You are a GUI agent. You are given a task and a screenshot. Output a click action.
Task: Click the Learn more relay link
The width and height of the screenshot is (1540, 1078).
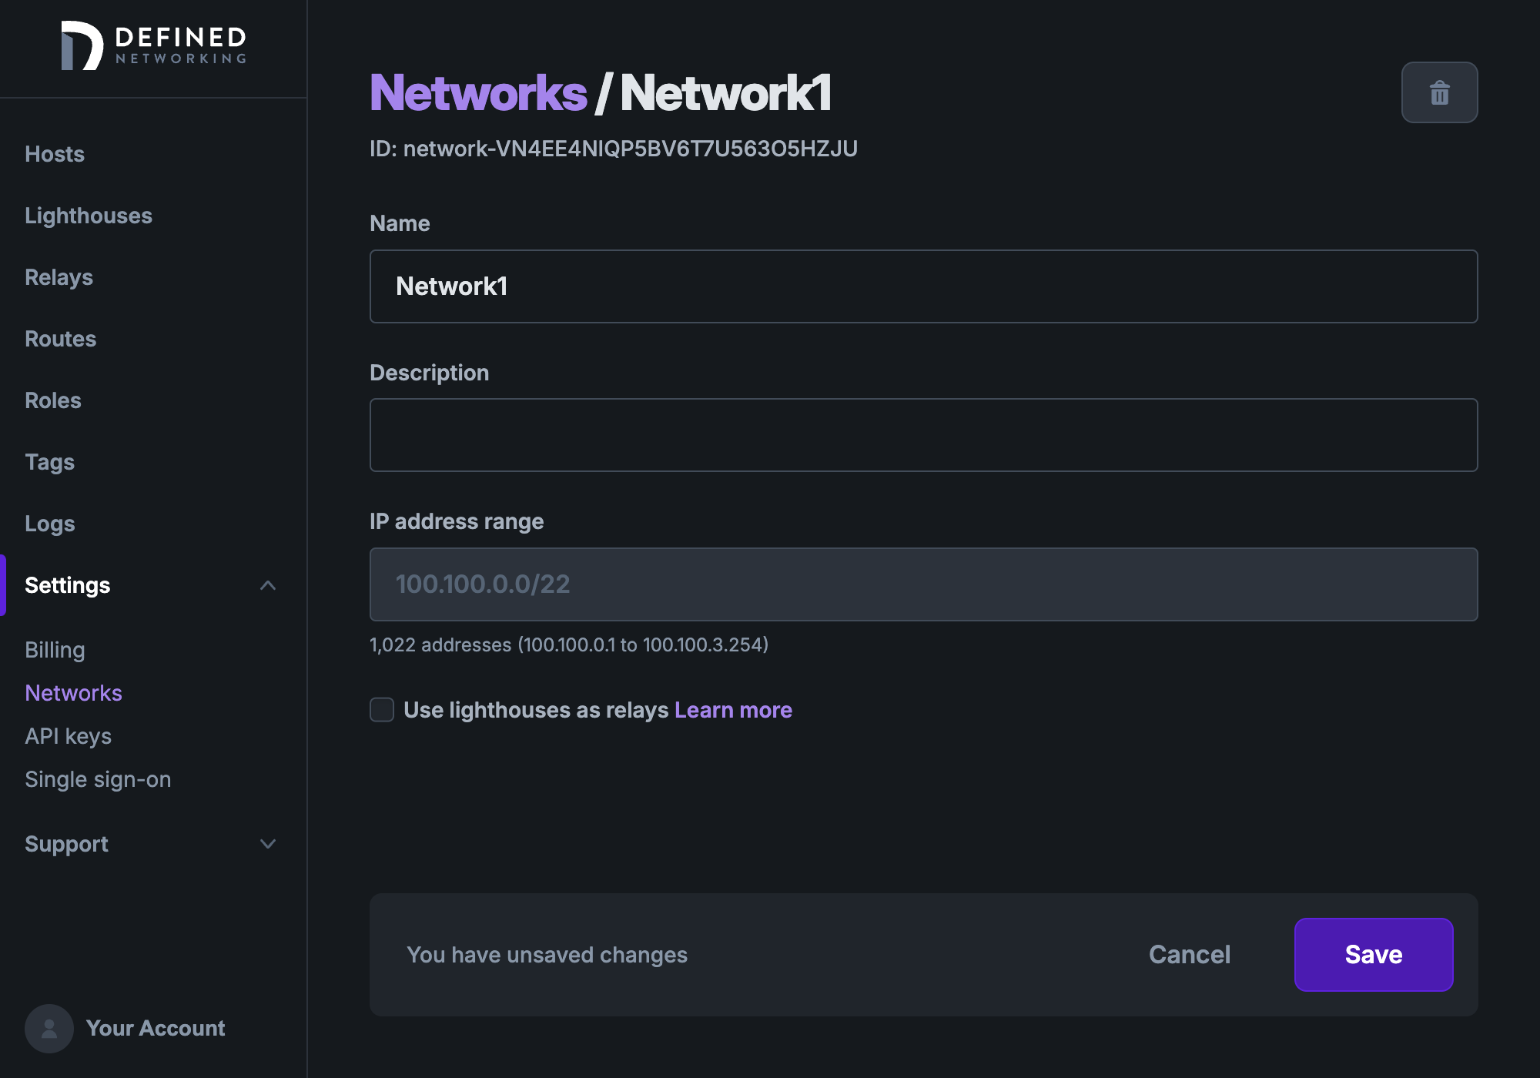point(732,708)
